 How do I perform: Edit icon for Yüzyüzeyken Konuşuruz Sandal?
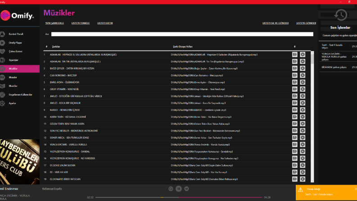[x=294, y=151]
